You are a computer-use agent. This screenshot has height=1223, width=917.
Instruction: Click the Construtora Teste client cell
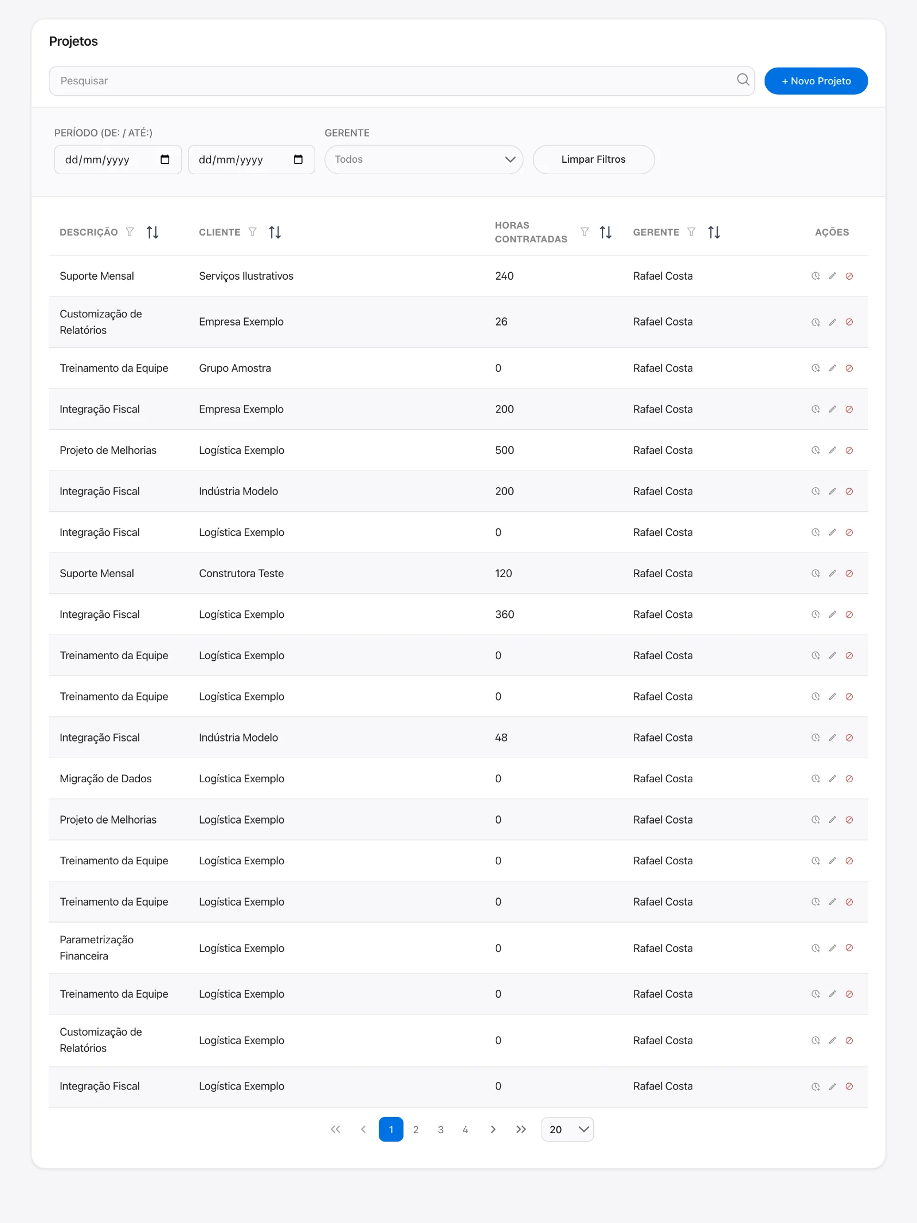(241, 574)
